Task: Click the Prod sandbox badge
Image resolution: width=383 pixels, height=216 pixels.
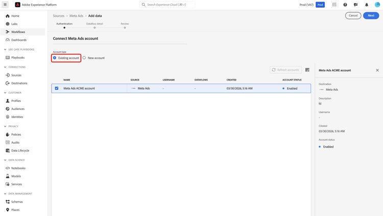Action: point(320,5)
